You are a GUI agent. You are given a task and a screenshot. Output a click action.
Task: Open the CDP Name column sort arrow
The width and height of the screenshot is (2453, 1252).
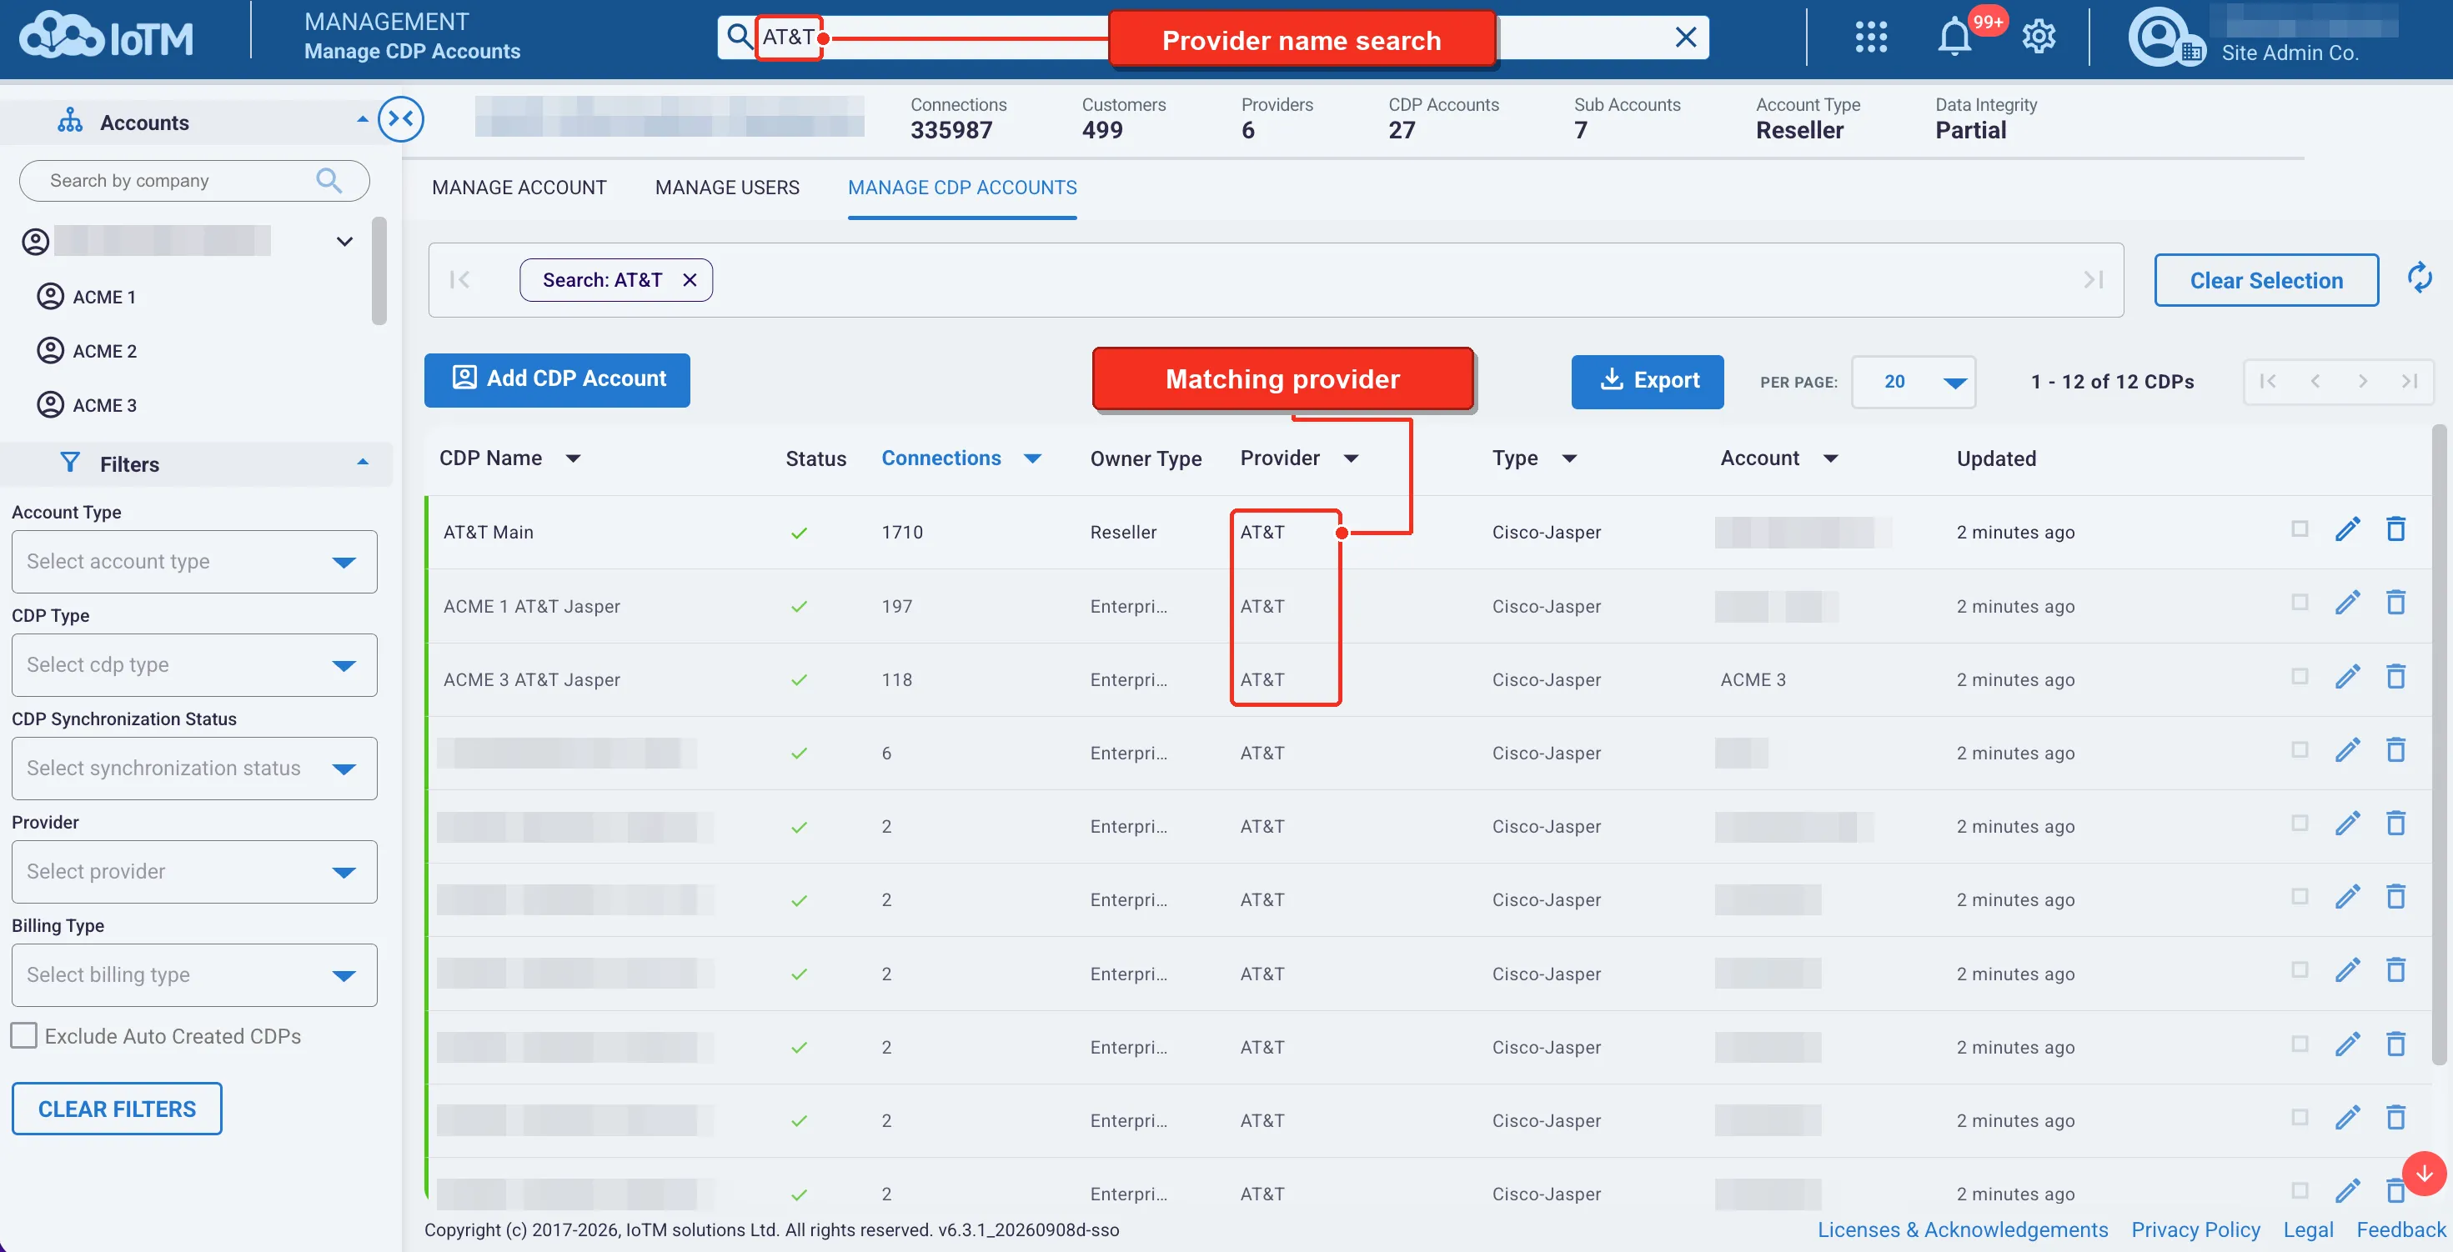tap(574, 459)
